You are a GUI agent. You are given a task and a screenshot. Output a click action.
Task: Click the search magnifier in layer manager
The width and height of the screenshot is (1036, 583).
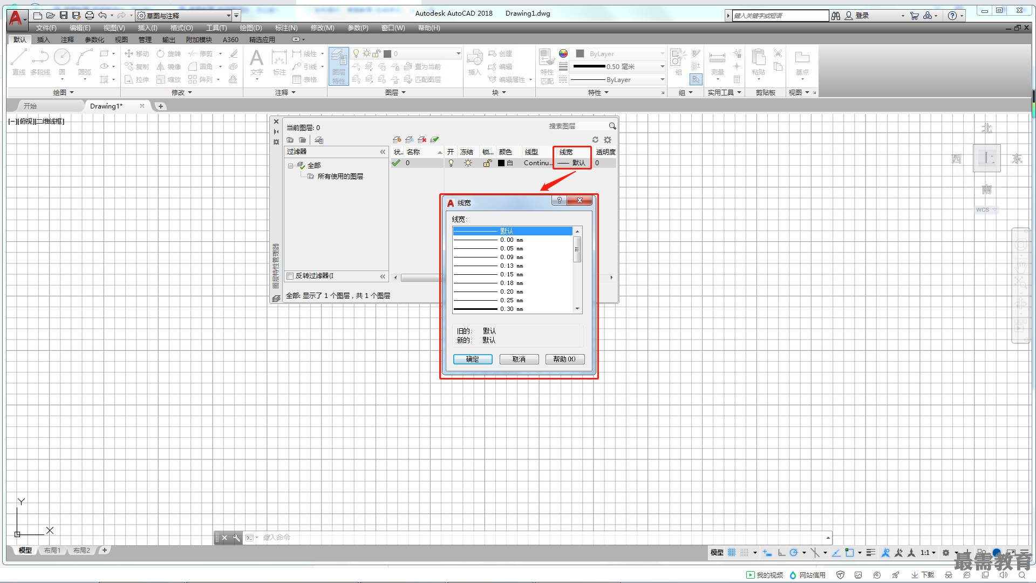tap(612, 126)
